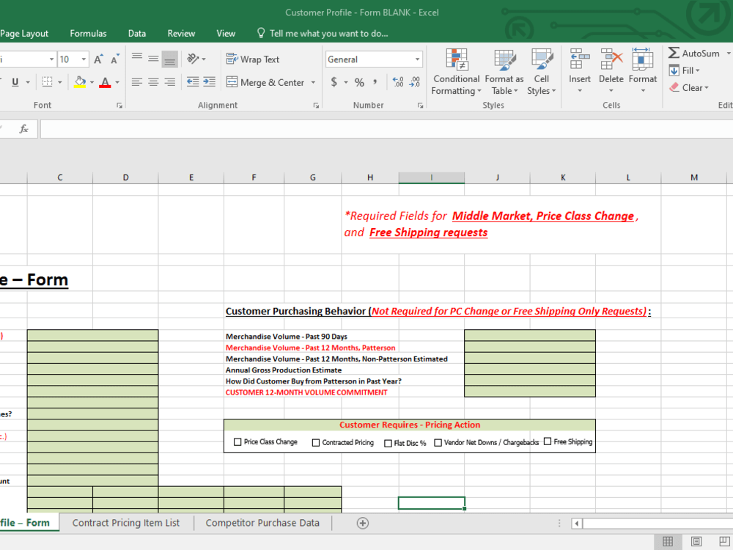Open the Format cells menu

(643, 70)
